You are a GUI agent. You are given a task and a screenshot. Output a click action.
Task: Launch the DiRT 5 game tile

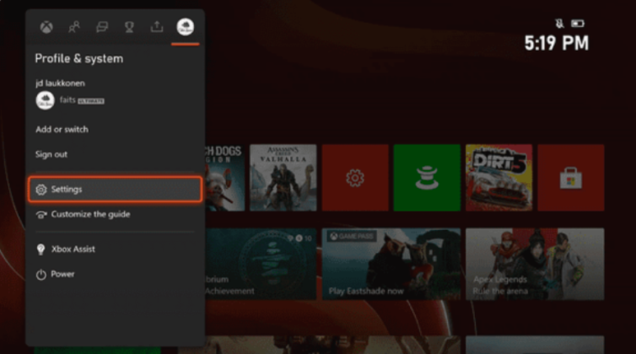499,178
